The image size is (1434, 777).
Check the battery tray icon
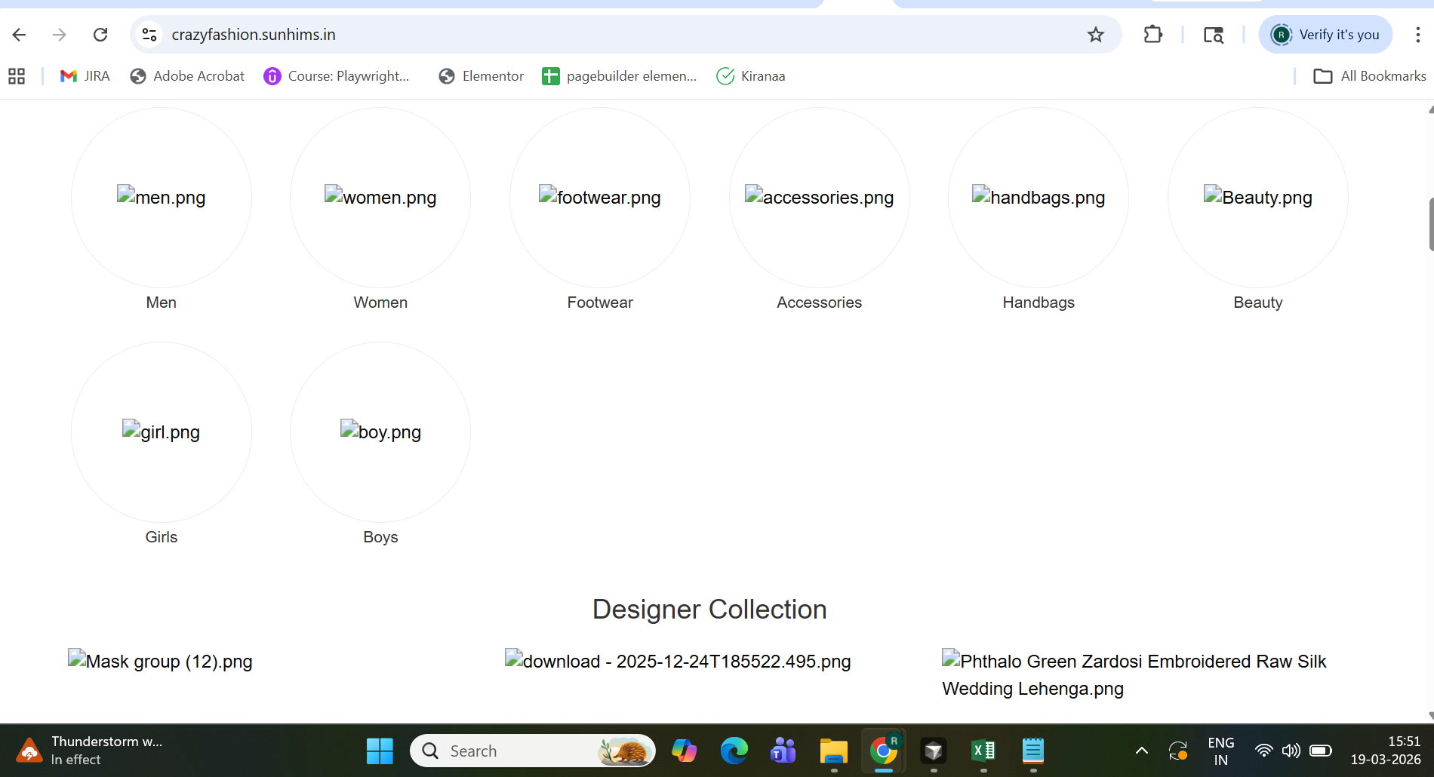click(x=1321, y=751)
